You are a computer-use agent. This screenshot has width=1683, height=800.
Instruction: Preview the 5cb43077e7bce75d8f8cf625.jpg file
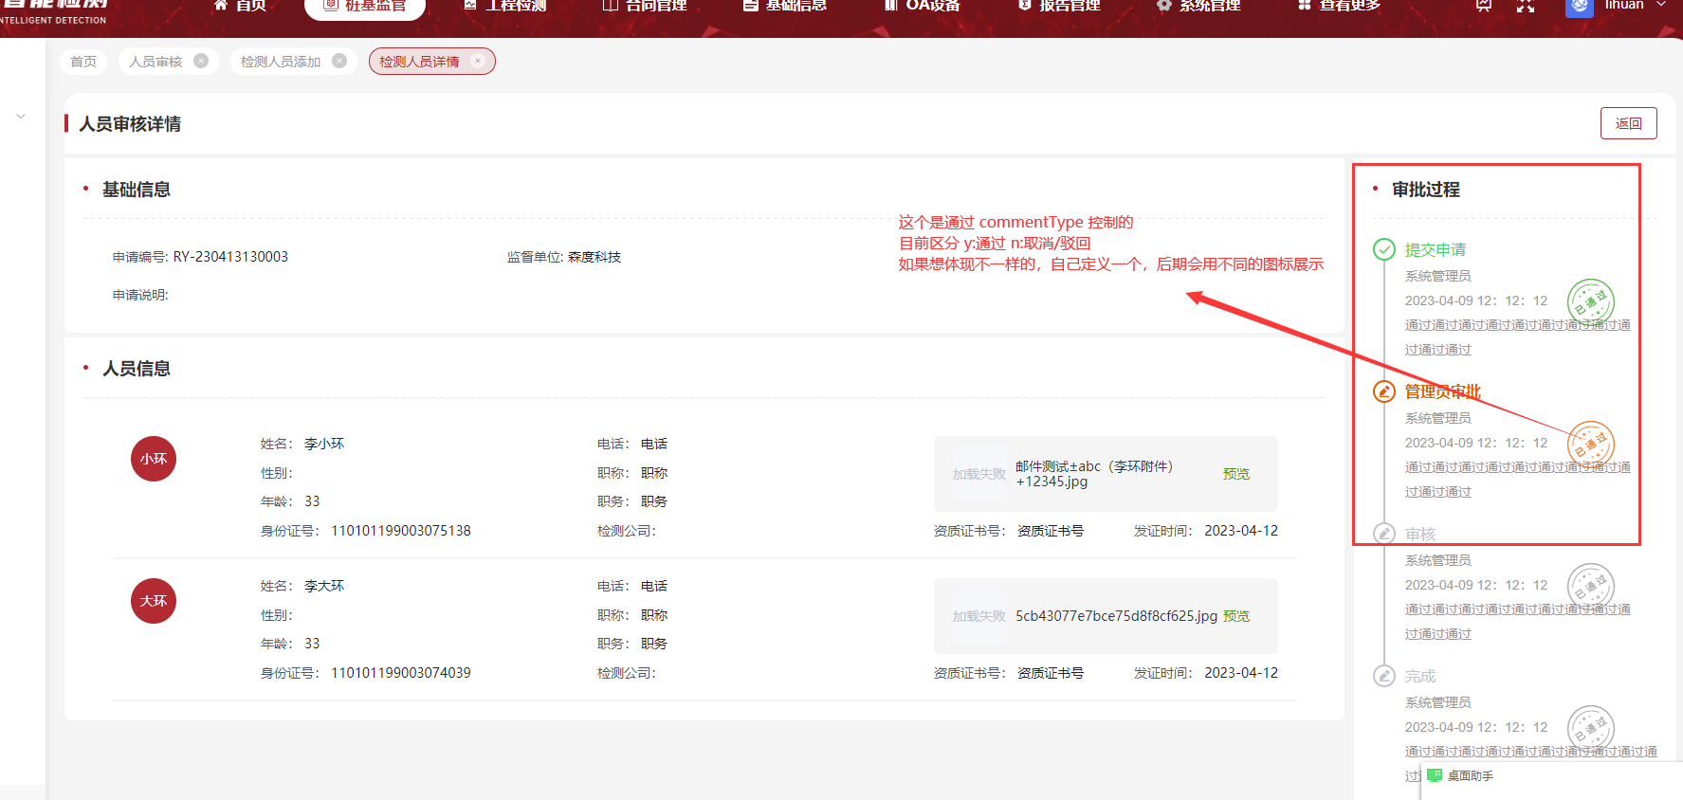[x=1235, y=616]
